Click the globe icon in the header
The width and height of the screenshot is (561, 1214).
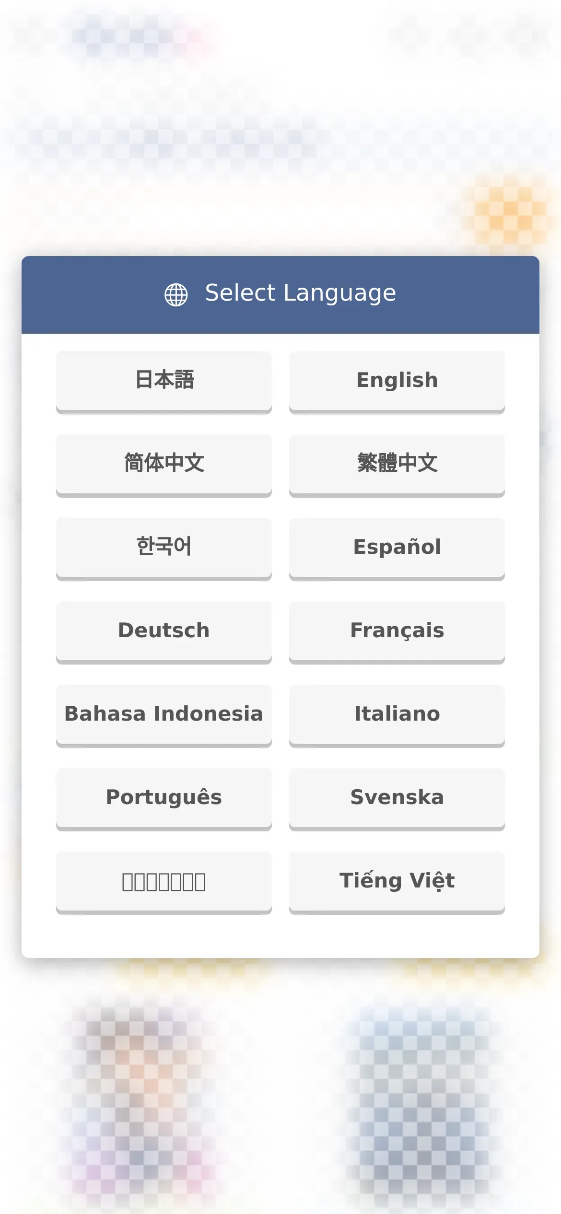[176, 294]
